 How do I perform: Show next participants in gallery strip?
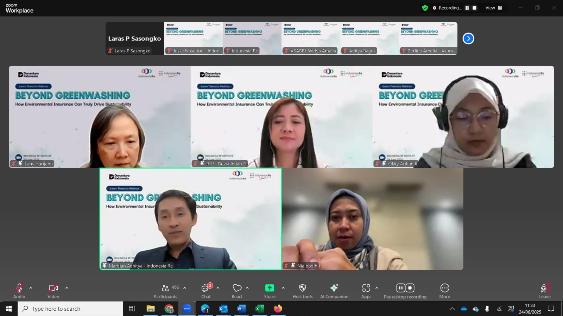point(468,39)
